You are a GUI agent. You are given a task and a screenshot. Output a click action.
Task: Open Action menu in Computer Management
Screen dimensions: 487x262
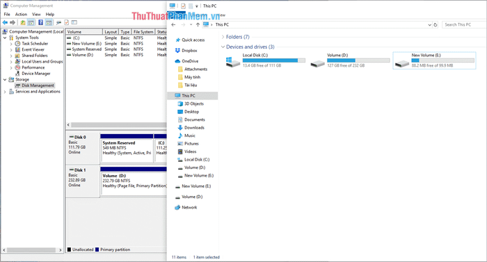[21, 15]
